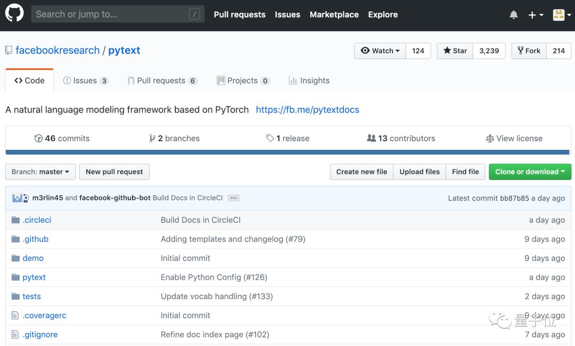Click the New pull request button
The height and width of the screenshot is (346, 575).
coord(114,172)
